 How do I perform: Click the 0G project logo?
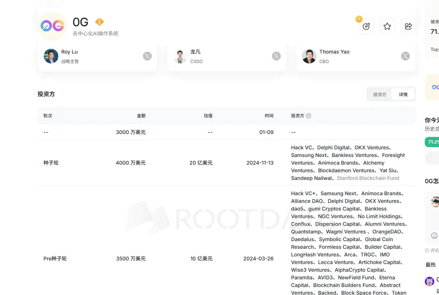[x=52, y=26]
